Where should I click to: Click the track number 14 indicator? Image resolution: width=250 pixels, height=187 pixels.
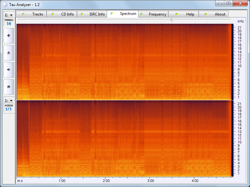tap(9, 23)
